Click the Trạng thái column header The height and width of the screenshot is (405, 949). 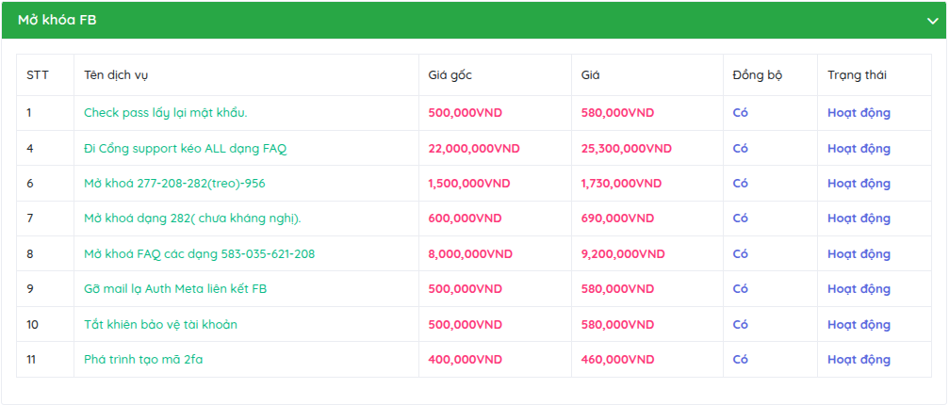point(857,75)
